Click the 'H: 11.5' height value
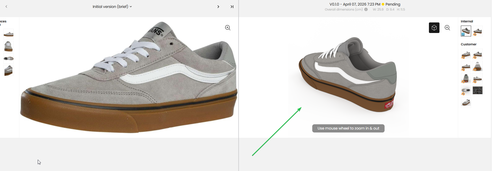 401,9
